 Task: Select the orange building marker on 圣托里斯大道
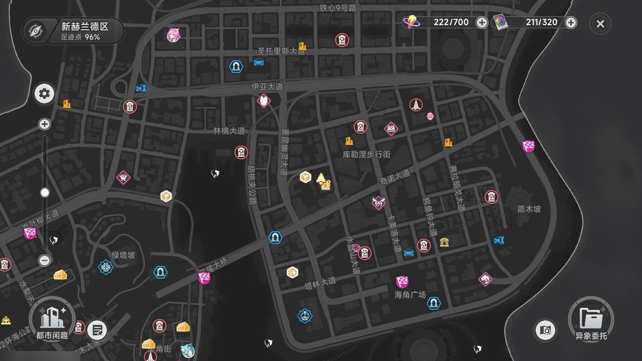302,46
